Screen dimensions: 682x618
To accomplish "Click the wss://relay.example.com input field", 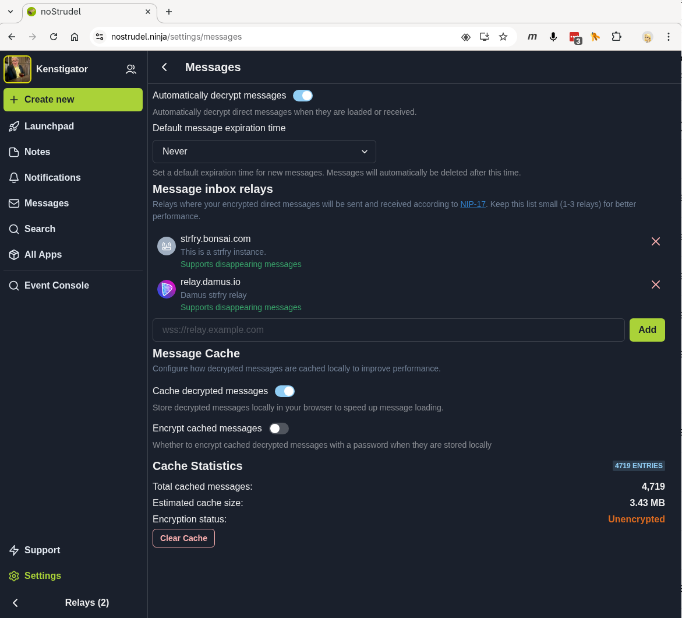I will [x=388, y=329].
